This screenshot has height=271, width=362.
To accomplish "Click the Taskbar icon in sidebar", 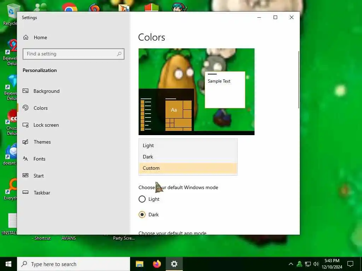I will (x=25, y=192).
